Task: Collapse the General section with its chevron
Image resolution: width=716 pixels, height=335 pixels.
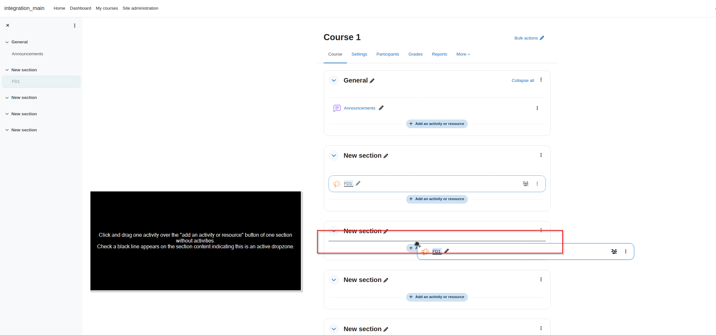Action: 334,81
